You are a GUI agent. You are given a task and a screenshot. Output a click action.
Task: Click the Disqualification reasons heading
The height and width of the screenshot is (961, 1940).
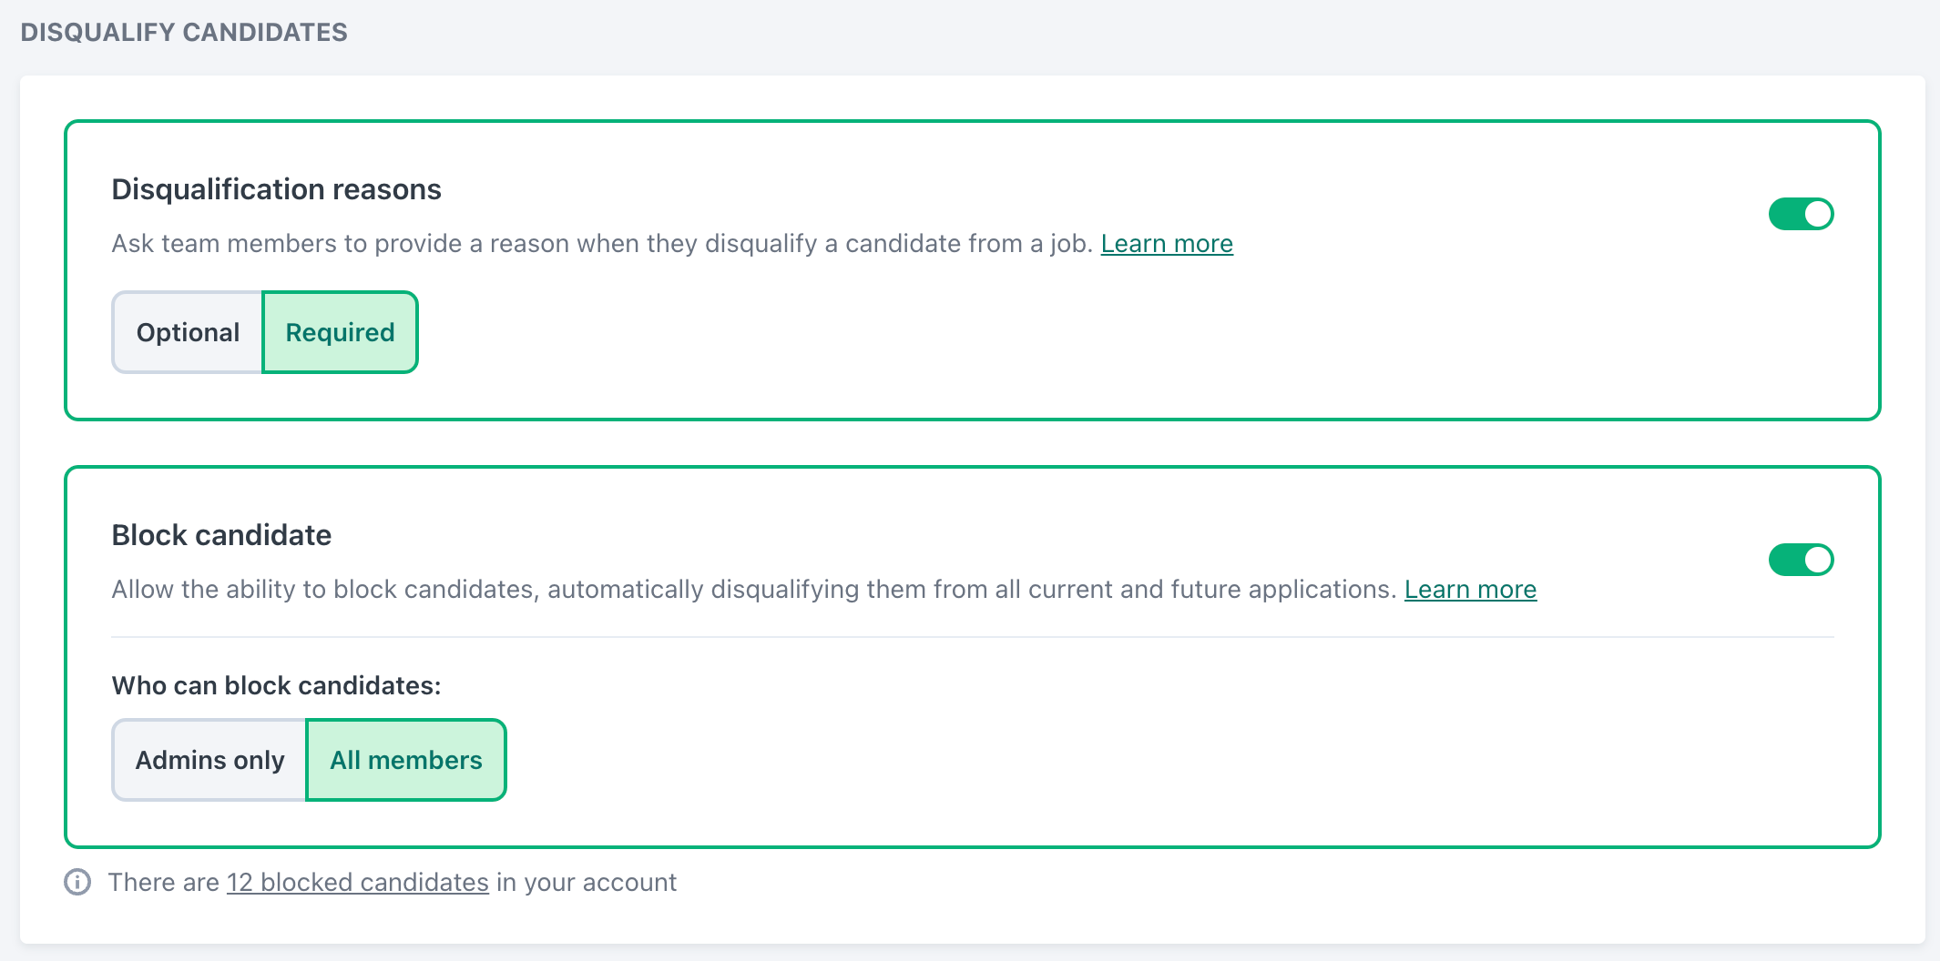(x=276, y=189)
